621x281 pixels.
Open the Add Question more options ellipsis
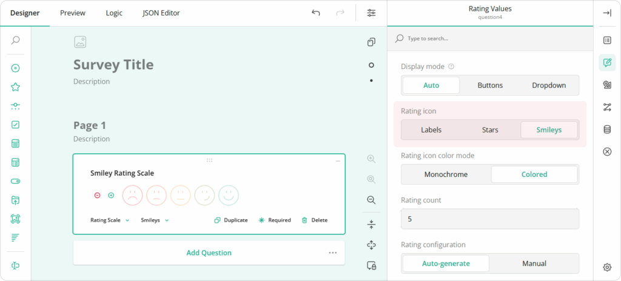pyautogui.click(x=332, y=253)
